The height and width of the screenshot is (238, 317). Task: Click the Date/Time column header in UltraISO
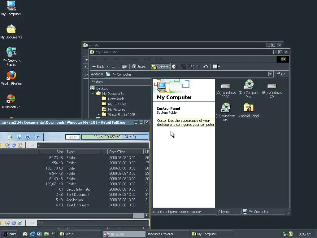tap(125, 152)
